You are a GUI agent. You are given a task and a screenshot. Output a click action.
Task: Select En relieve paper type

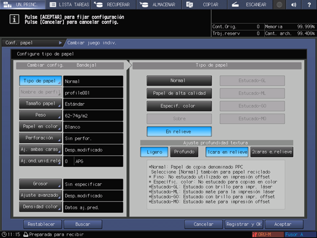tap(179, 131)
